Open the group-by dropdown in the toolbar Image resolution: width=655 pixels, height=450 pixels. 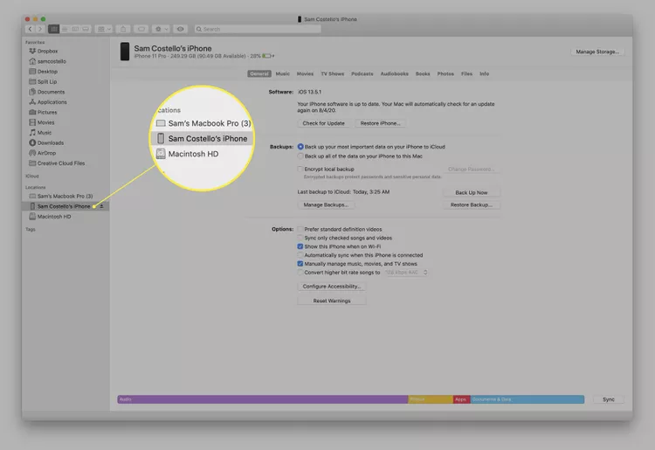click(104, 29)
